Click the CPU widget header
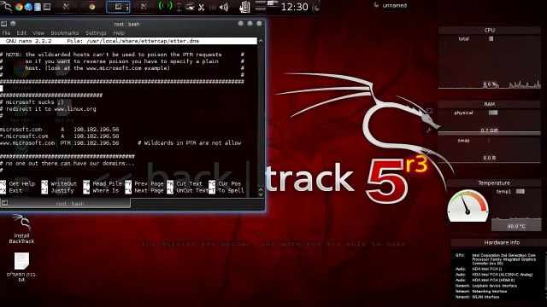Viewport: 547px width, 307px height. coord(490,31)
